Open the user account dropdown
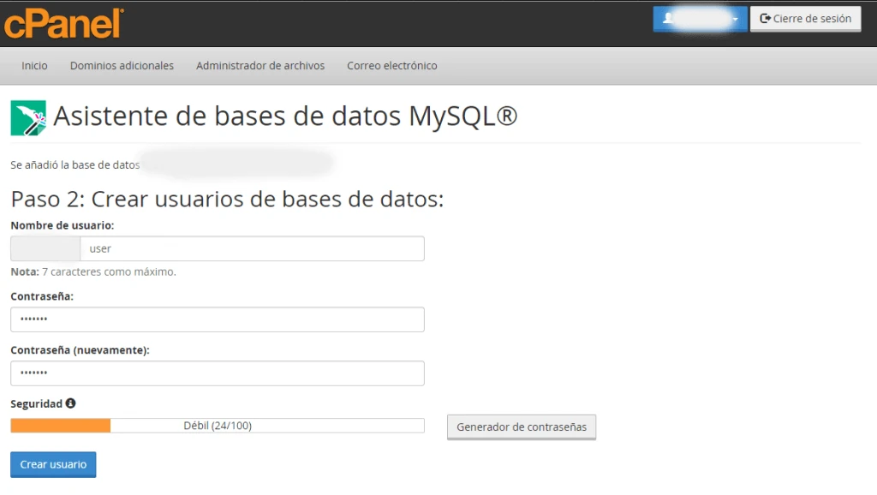877x495 pixels. point(700,19)
